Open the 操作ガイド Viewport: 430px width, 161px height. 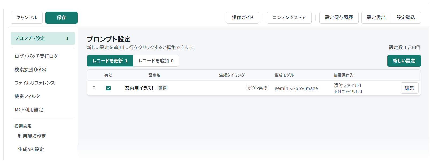click(x=242, y=18)
